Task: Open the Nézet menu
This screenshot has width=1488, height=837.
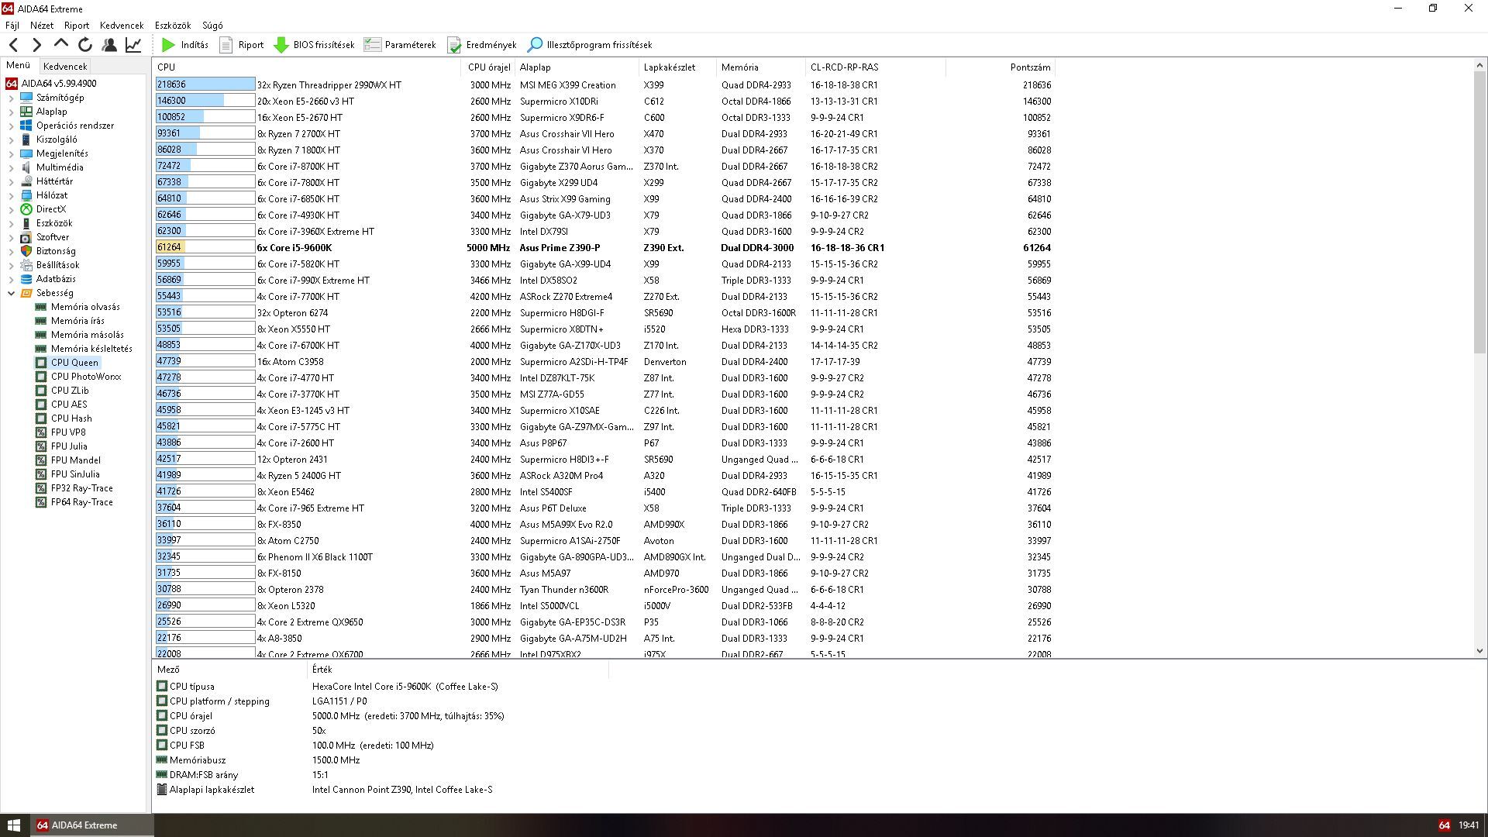Action: (x=42, y=26)
